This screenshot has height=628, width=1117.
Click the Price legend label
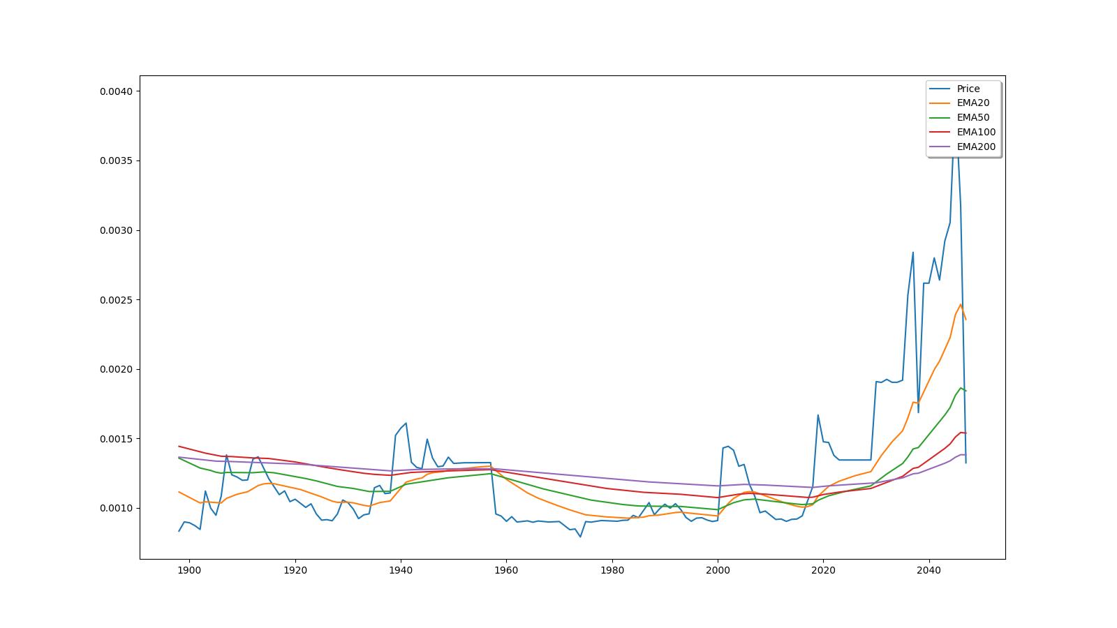point(968,89)
